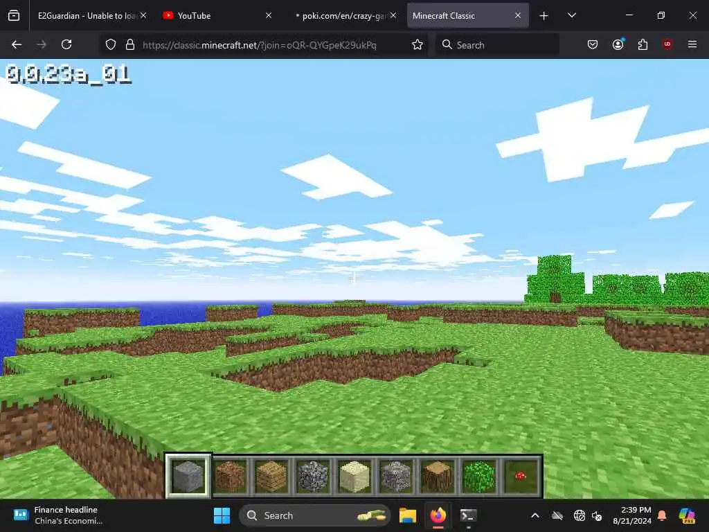Screen dimensions: 709x532
Task: Select the wooden planks block in hotbar
Action: [x=271, y=477]
